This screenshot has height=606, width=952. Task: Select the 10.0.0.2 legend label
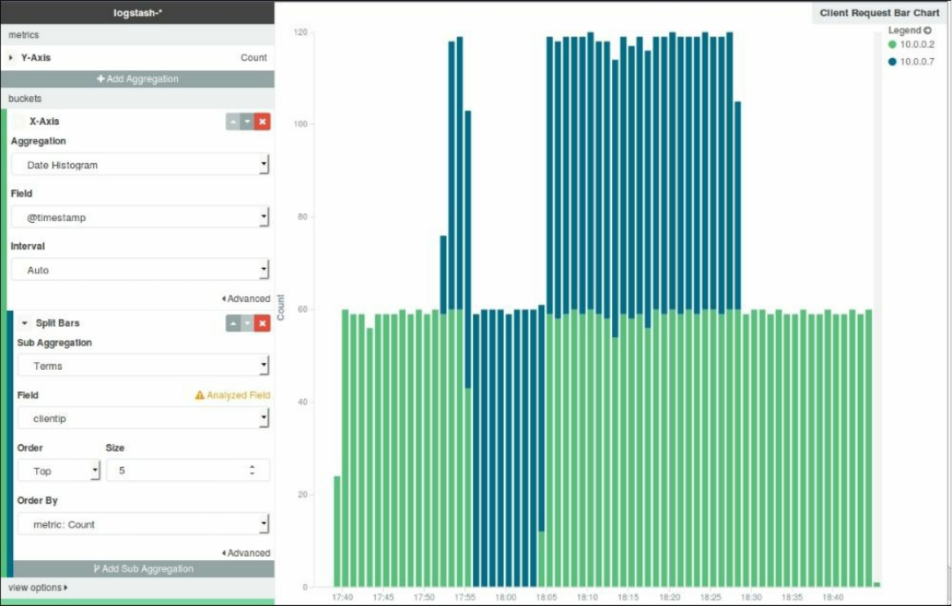coord(917,44)
